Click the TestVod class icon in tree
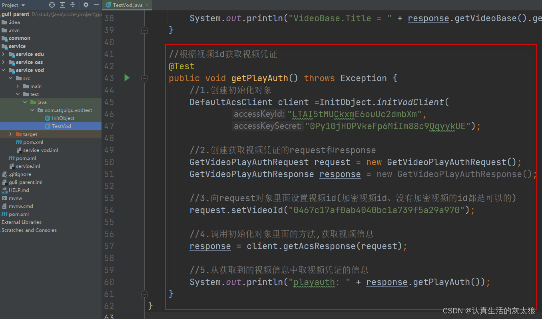Viewport: 542px width, 319px height. pos(48,126)
